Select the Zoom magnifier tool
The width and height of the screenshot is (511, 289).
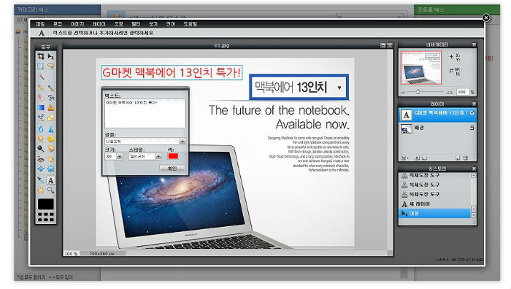tap(51, 190)
